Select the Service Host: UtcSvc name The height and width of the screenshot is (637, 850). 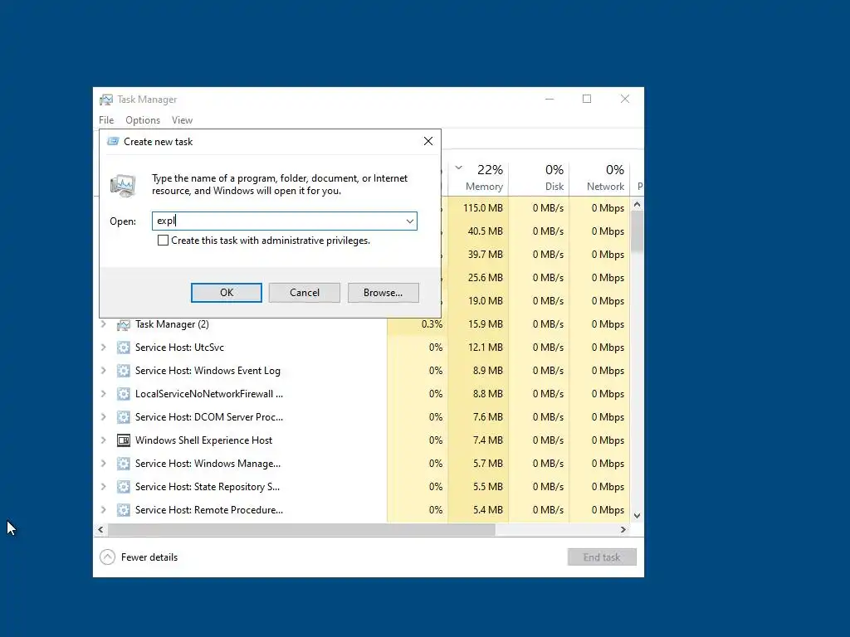tap(179, 348)
